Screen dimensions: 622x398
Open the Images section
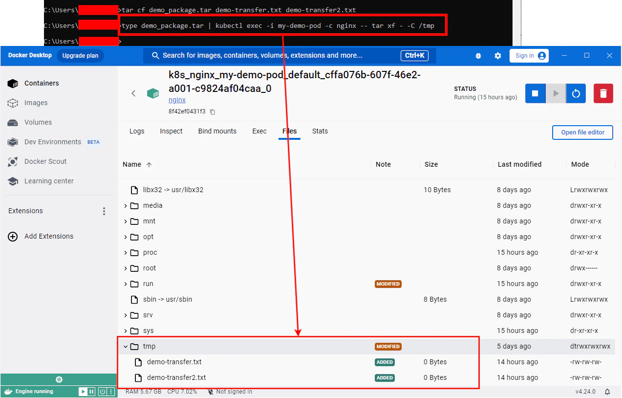pyautogui.click(x=37, y=103)
